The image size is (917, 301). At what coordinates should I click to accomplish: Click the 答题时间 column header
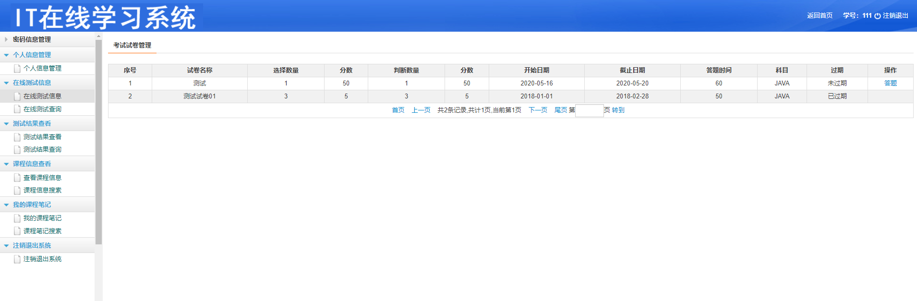719,70
